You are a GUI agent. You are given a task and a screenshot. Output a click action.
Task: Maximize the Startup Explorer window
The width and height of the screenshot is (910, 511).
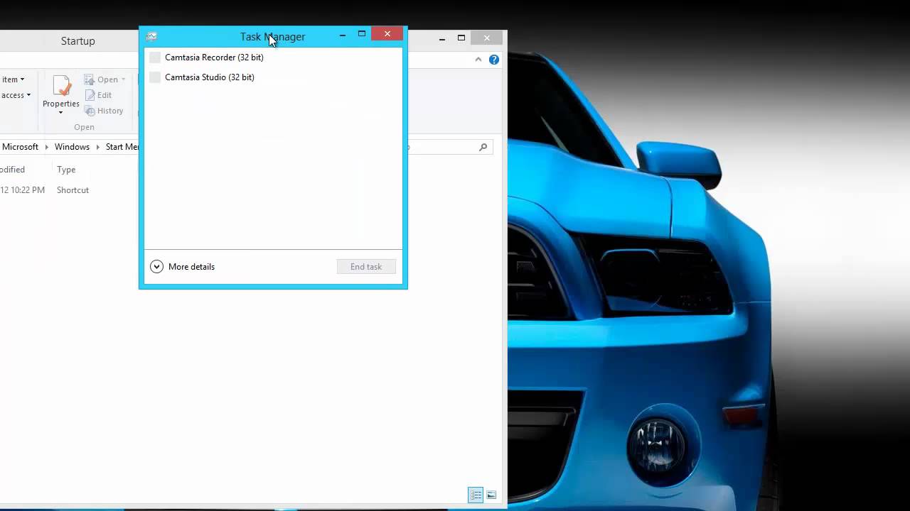pos(461,38)
